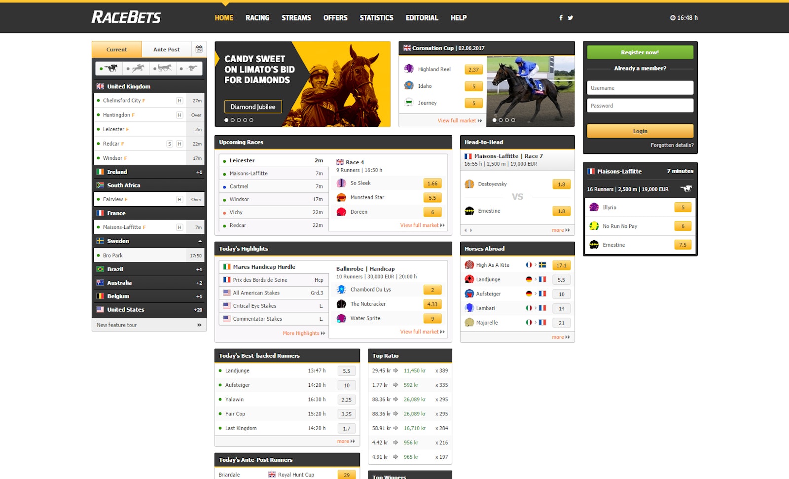The image size is (789, 479).
Task: Select the greyhound racing filter icon
Action: [x=192, y=68]
